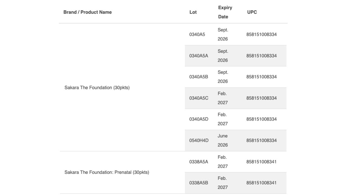Click lot number 0340A5B
This screenshot has height=196, width=347.
pyautogui.click(x=198, y=77)
